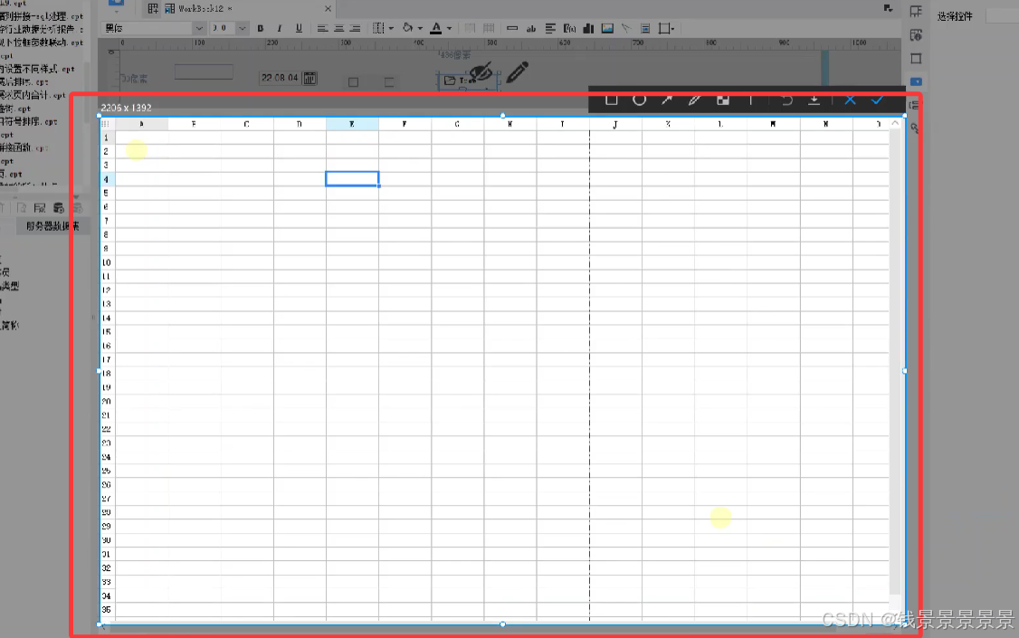Click the slope line icon
Viewport: 1019px width, 638px height.
tap(626, 28)
